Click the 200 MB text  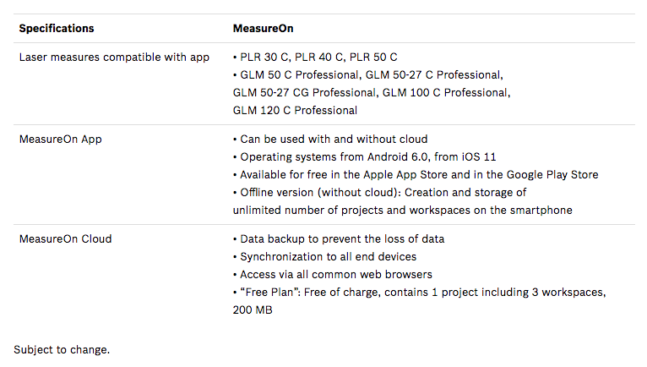tap(253, 310)
